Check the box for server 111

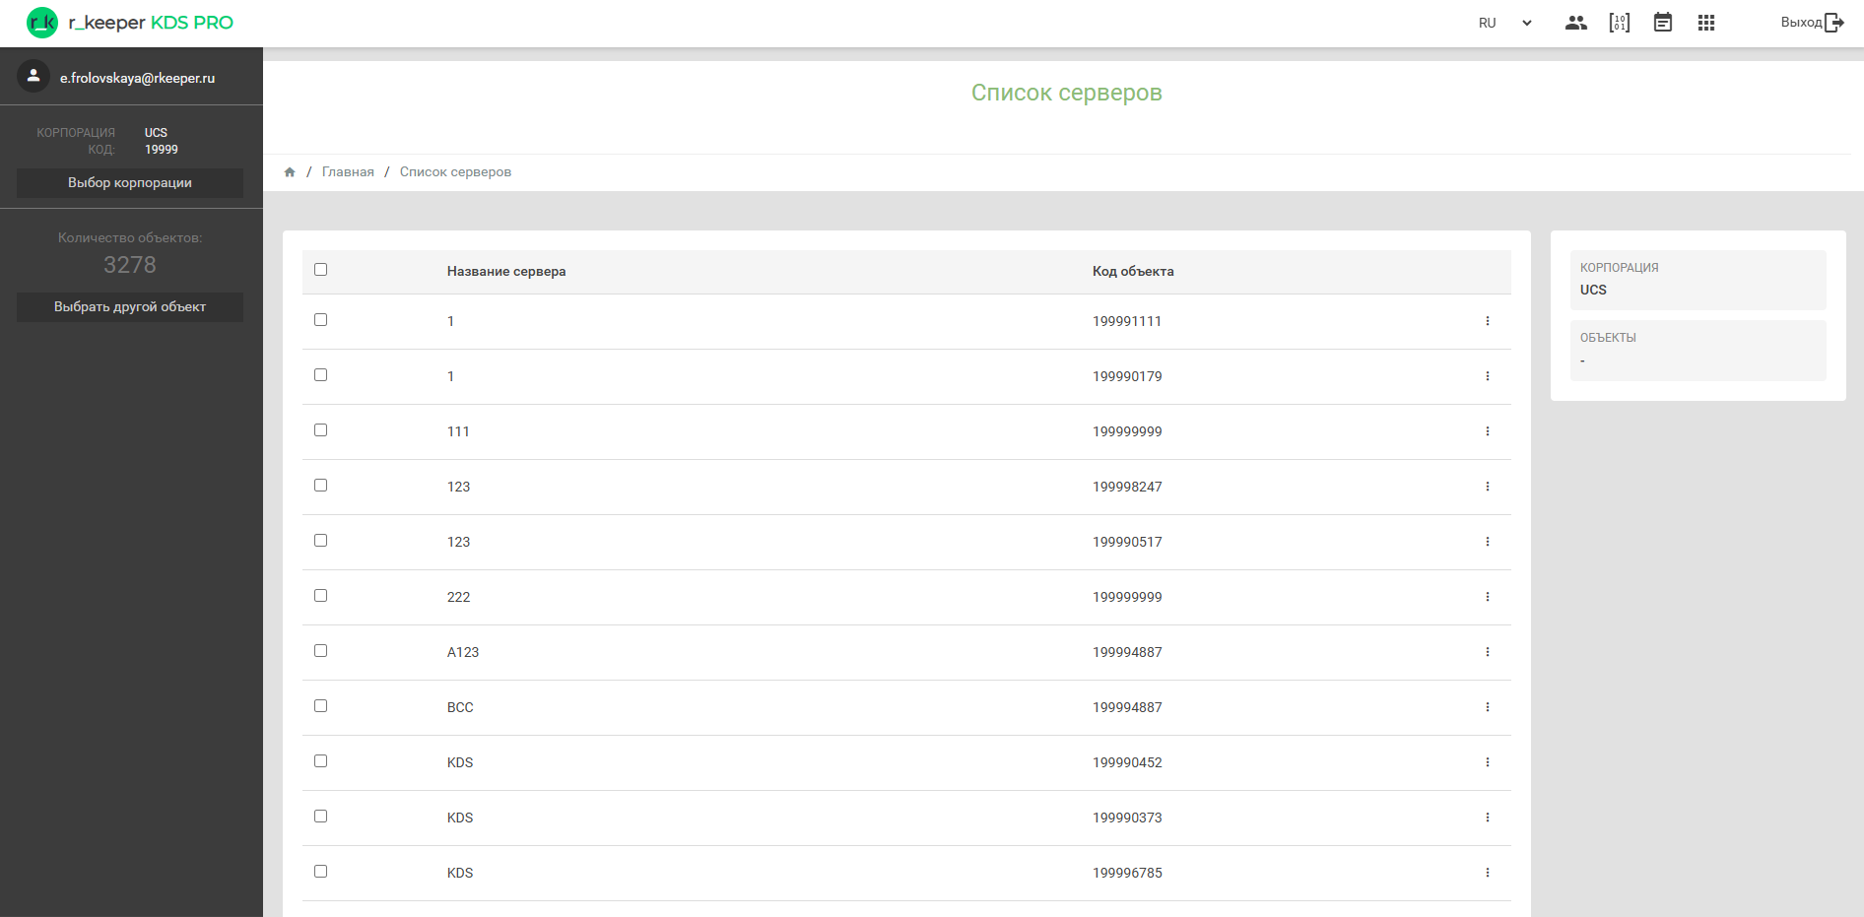(320, 430)
